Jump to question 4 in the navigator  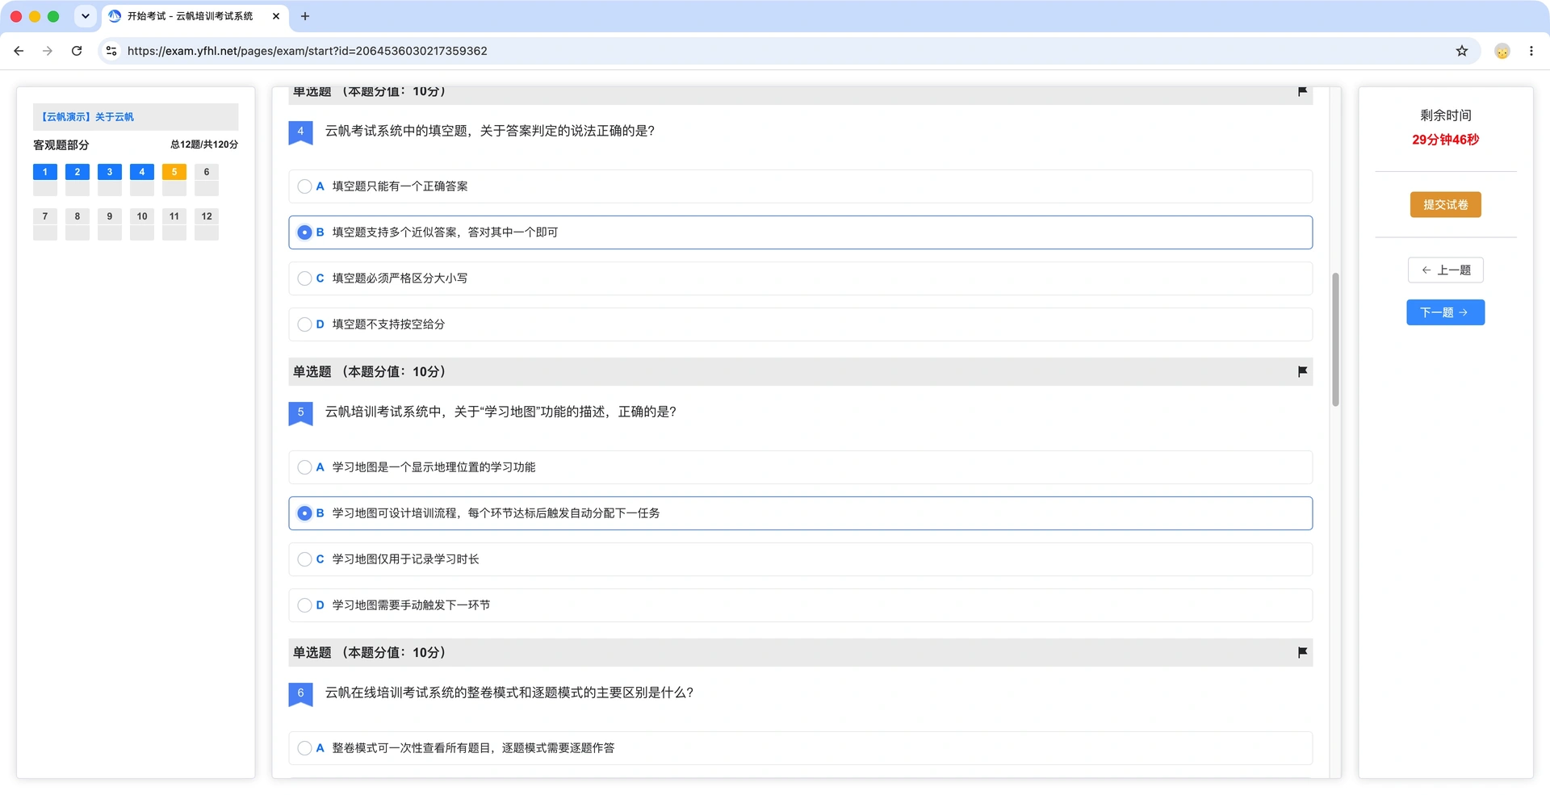tap(142, 179)
